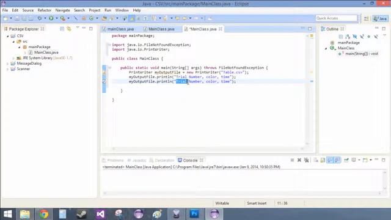The height and width of the screenshot is (220, 391).
Task: Open the Refactor menu
Action: (45, 10)
